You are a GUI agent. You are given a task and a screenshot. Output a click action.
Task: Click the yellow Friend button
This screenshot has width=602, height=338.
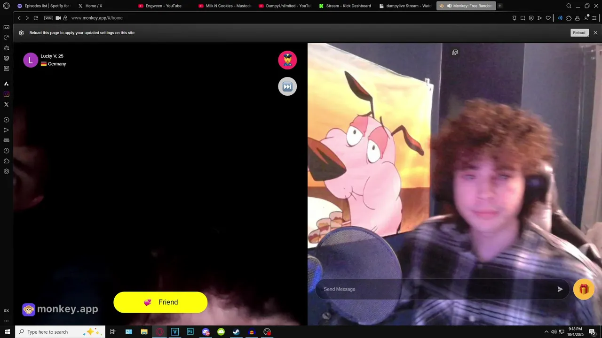(160, 302)
